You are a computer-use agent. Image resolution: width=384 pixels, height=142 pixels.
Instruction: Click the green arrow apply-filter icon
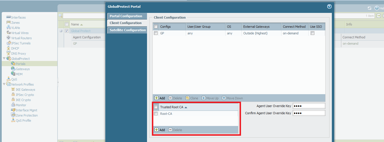click(379, 16)
